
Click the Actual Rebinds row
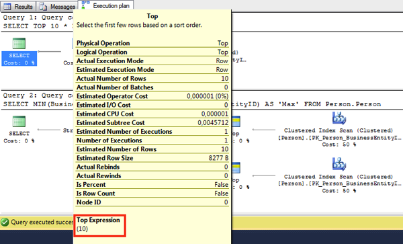pos(152,167)
